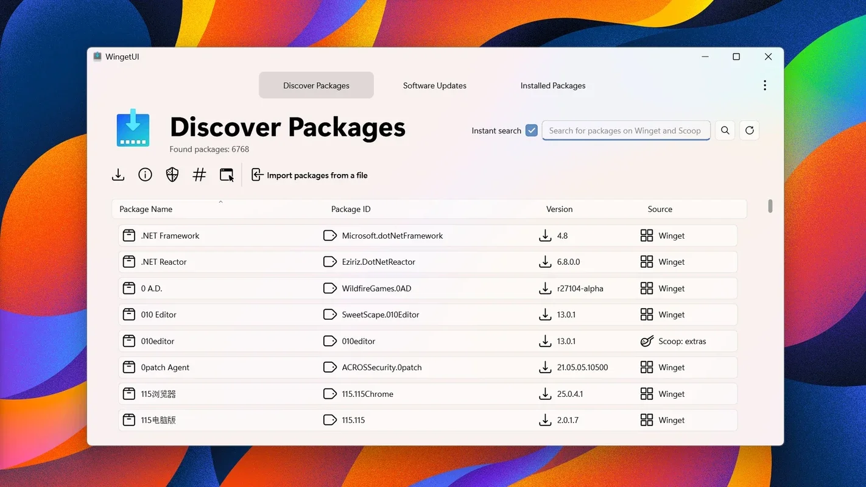Viewport: 866px width, 487px height.
Task: Click the 115.115 package ID text
Action: point(353,420)
